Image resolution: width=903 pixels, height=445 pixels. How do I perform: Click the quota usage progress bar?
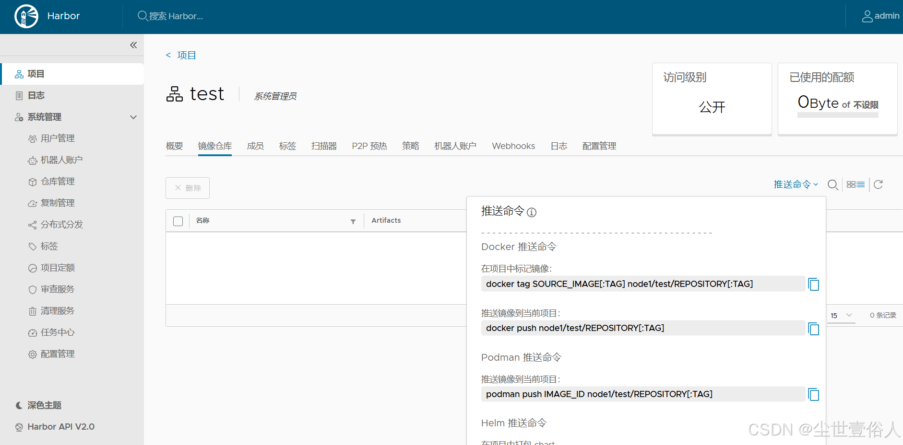point(838,115)
